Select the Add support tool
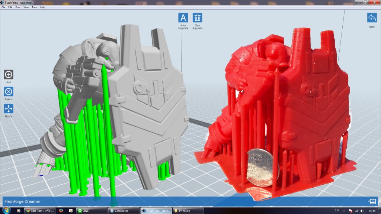Screen dimensions: 381x214 [x=9, y=74]
